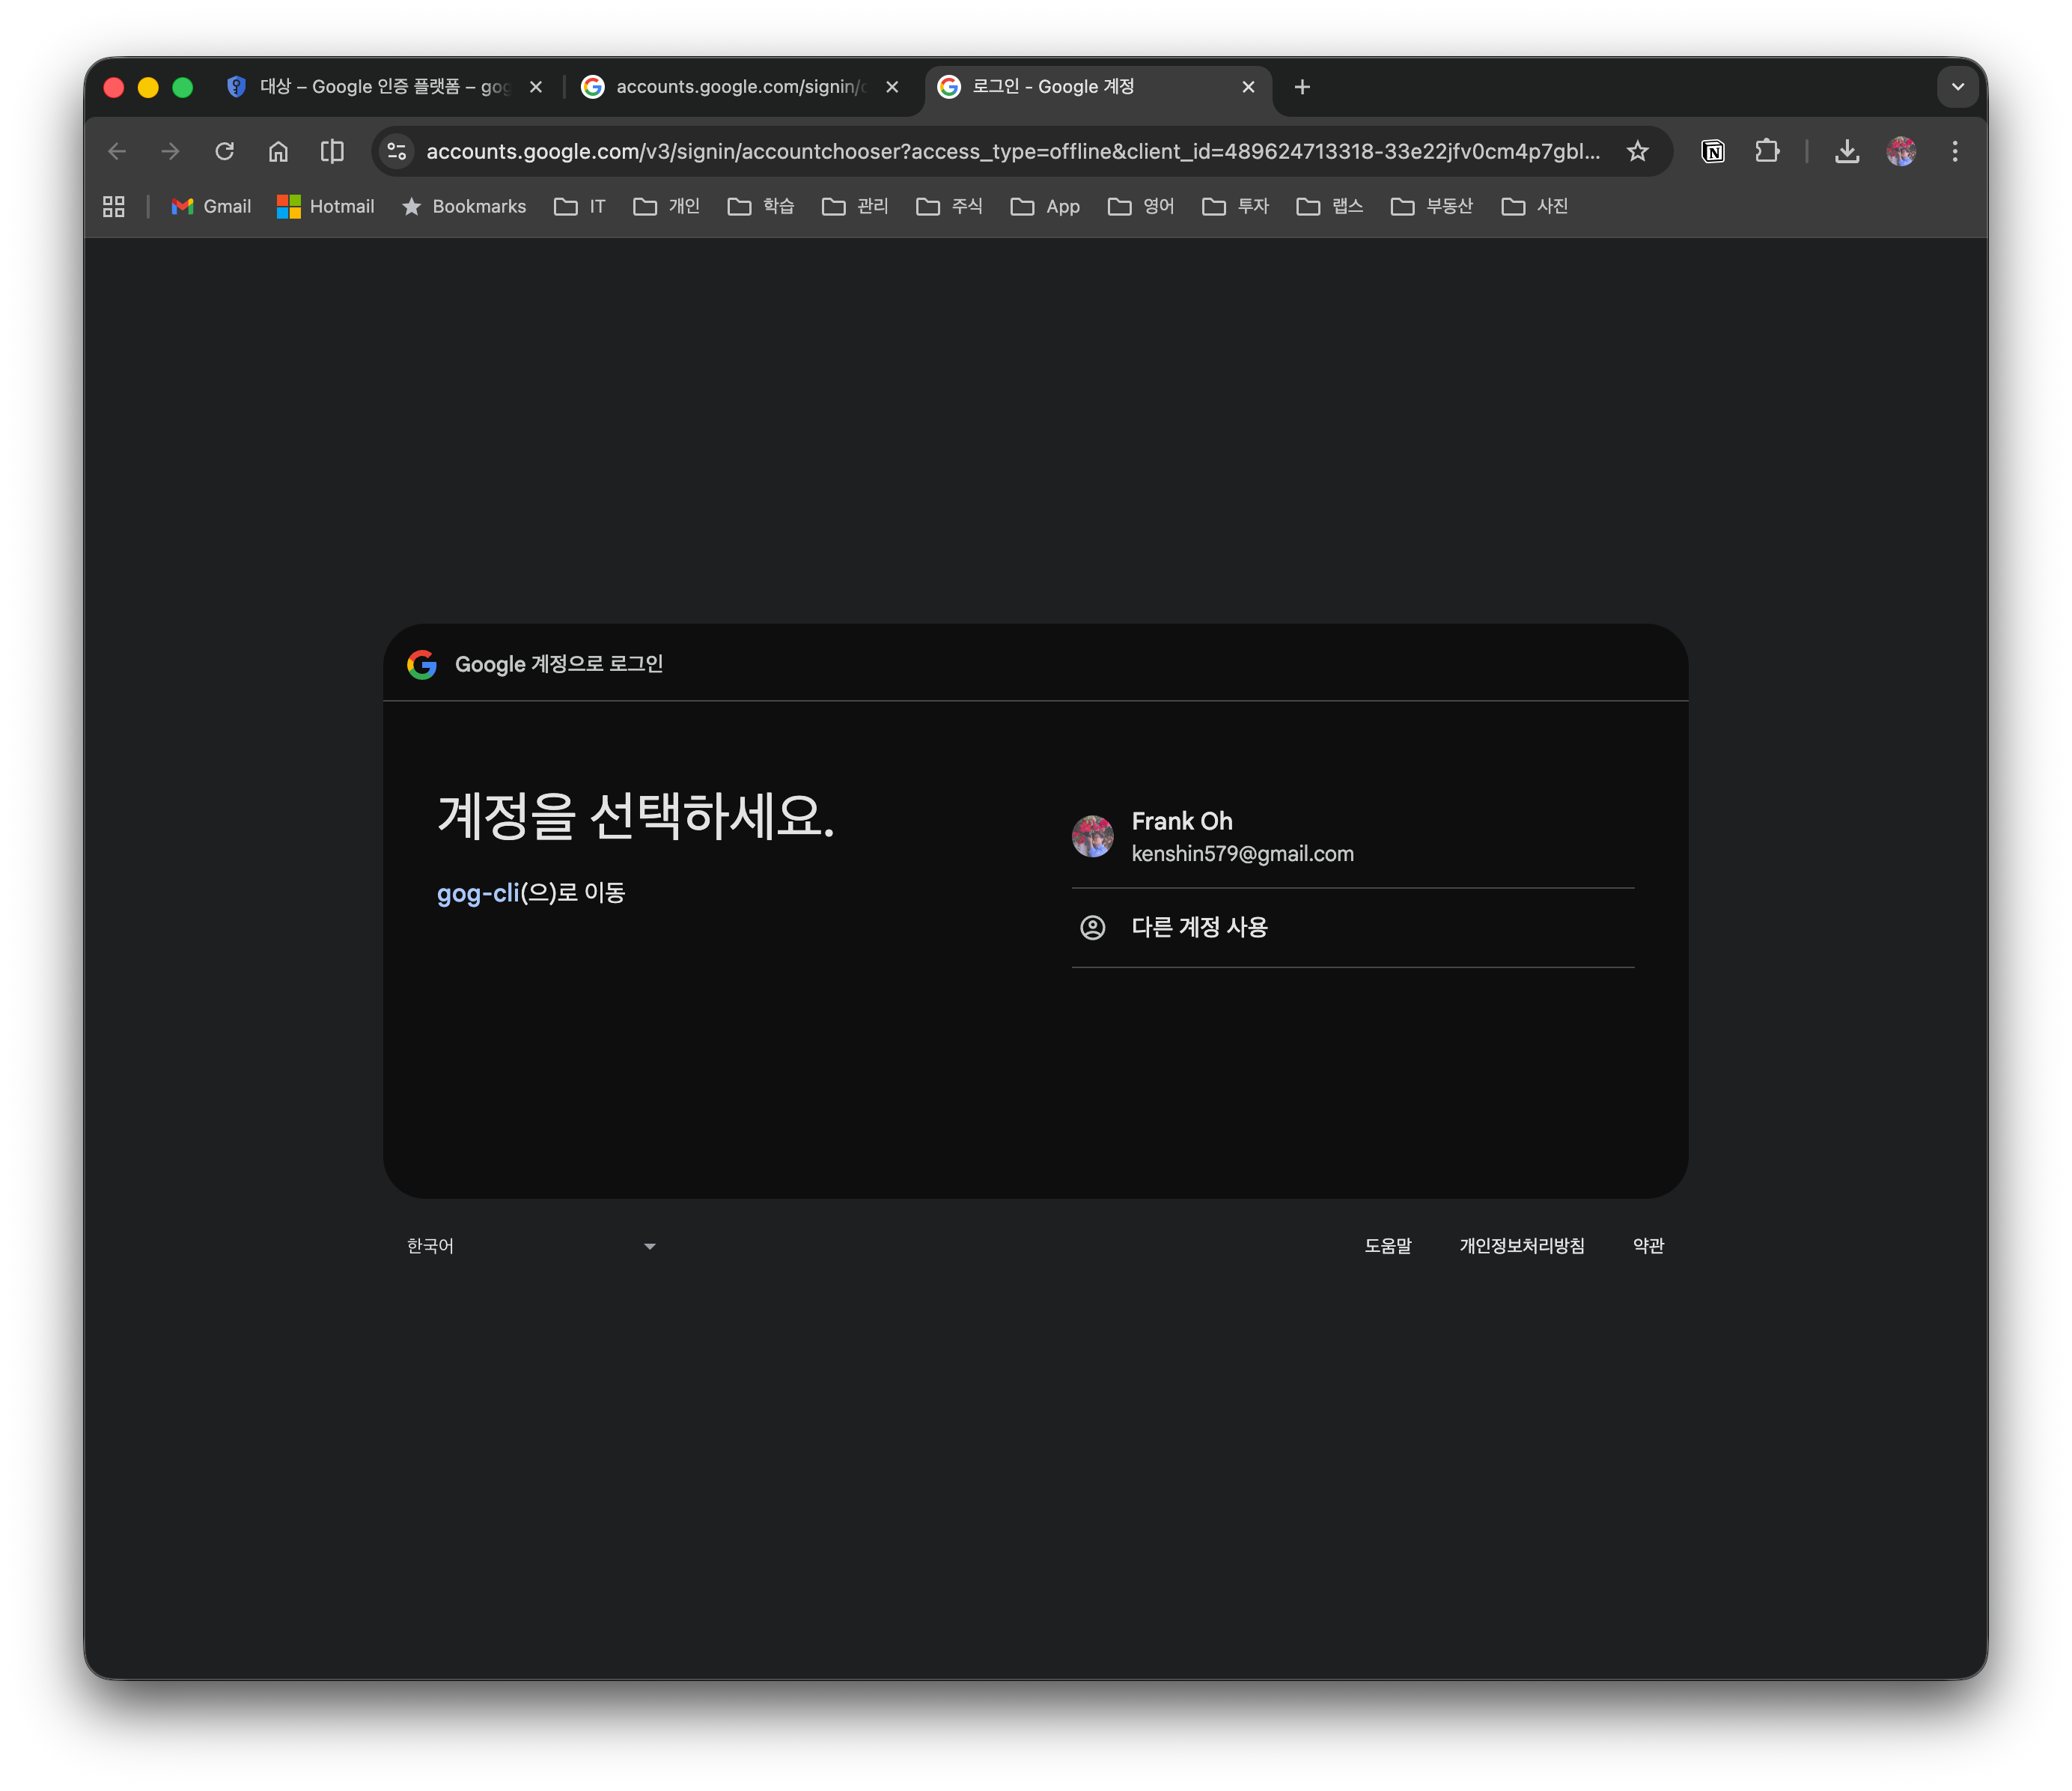Navigate back with the back arrow icon
Viewport: 2072px width, 1791px height.
[117, 151]
